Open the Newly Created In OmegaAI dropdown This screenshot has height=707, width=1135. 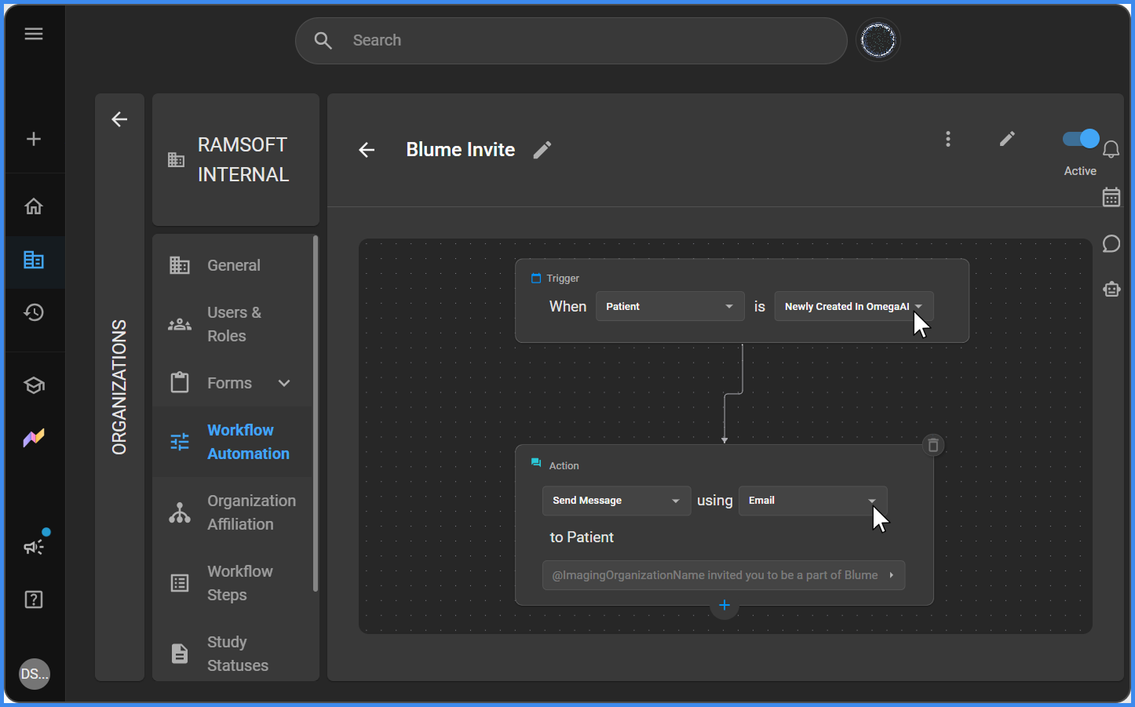pyautogui.click(x=854, y=306)
